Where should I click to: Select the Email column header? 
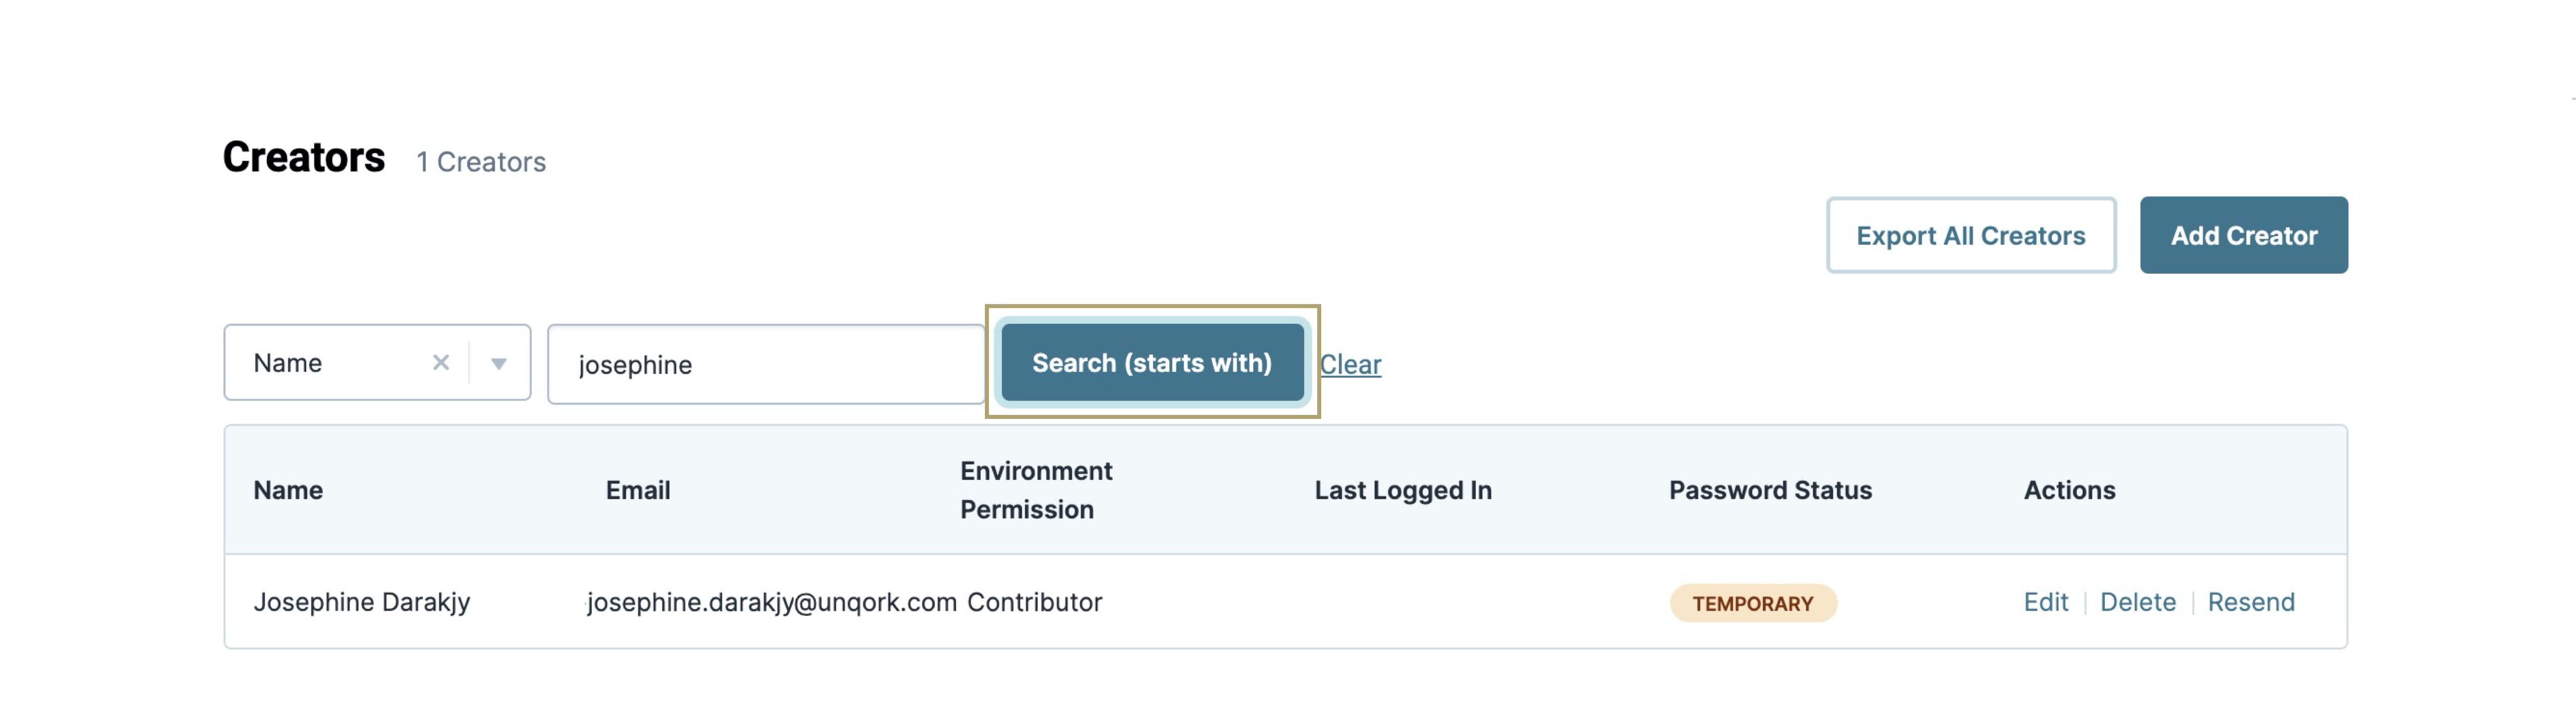tap(638, 490)
